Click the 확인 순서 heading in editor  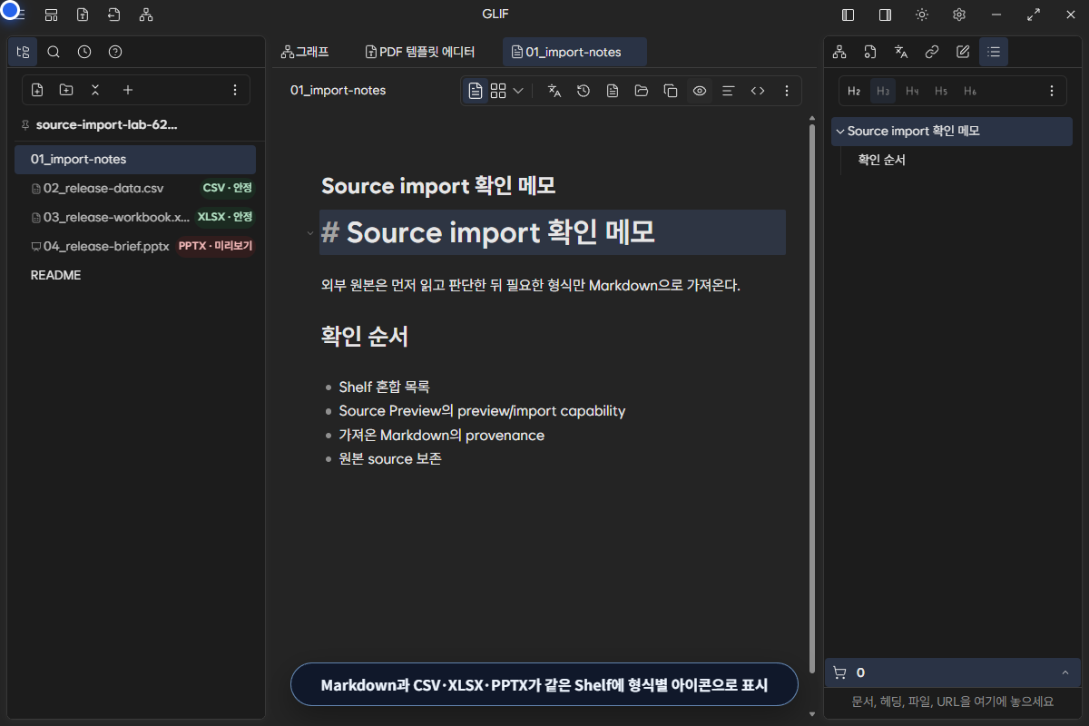click(x=365, y=337)
